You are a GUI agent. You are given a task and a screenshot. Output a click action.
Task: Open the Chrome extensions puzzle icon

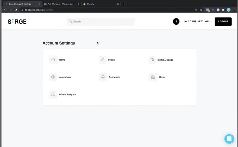point(223,10)
